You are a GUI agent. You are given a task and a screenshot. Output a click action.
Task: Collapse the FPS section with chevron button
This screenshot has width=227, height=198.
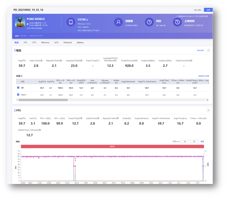pyautogui.click(x=208, y=110)
